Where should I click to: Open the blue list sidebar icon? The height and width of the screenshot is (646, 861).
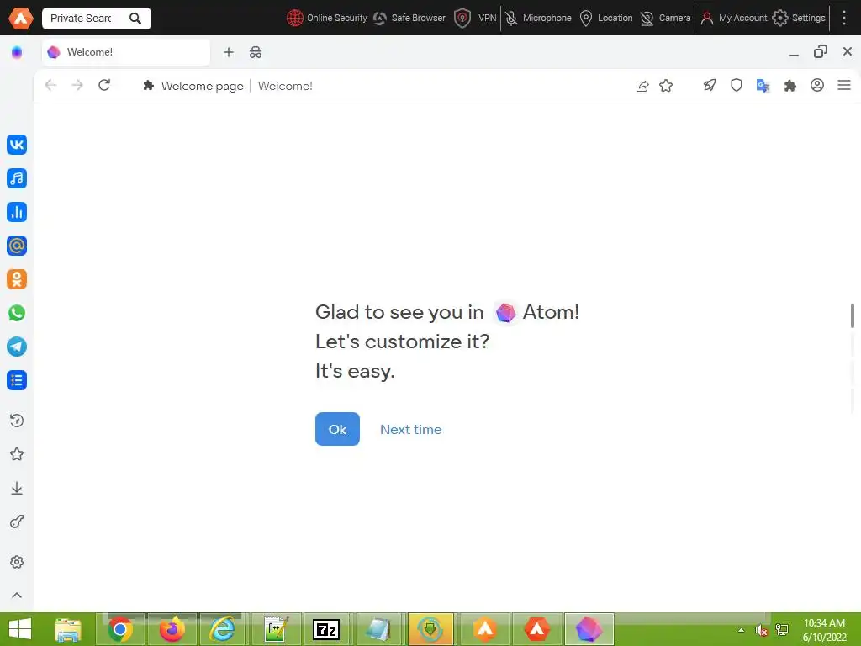click(x=17, y=380)
